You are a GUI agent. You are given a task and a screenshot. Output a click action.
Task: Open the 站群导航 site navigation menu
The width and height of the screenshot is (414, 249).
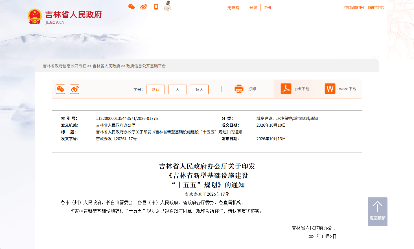pyautogui.click(x=376, y=7)
